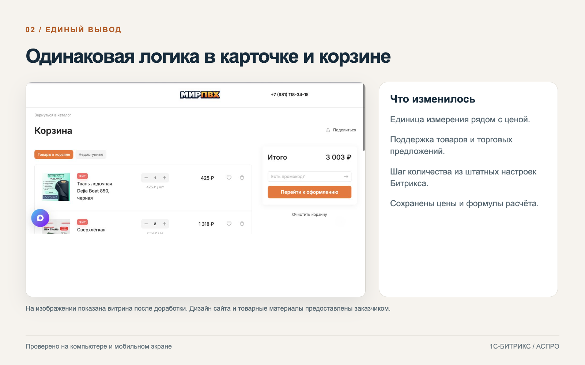Follow Вернуться в каталог link
This screenshot has height=365, width=585.
point(53,115)
